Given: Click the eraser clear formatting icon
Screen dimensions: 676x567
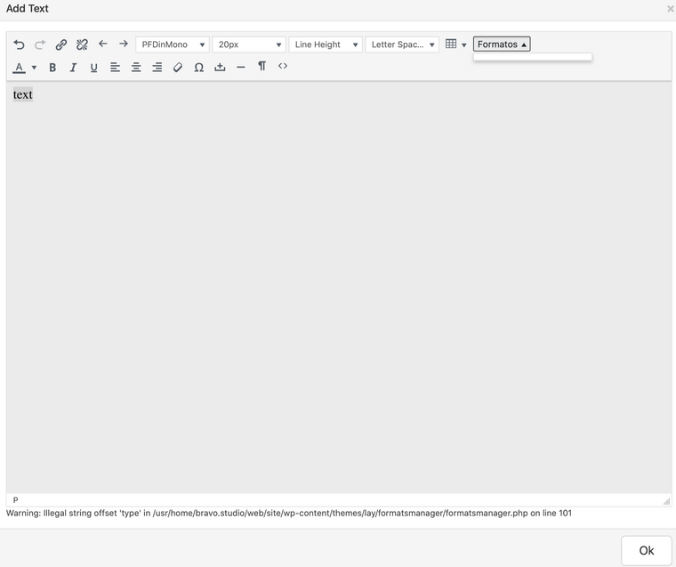Looking at the screenshot, I should tap(178, 67).
